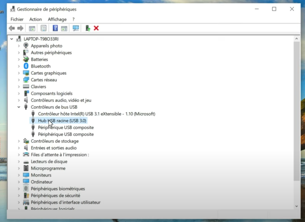
Task: Click the blue Help question mark icon
Action: pyautogui.click(x=55, y=28)
